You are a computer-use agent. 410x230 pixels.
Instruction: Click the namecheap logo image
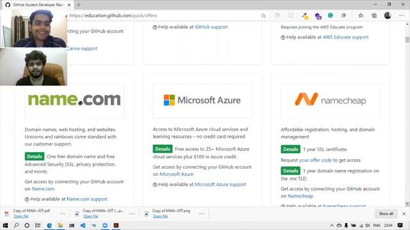coord(331,100)
